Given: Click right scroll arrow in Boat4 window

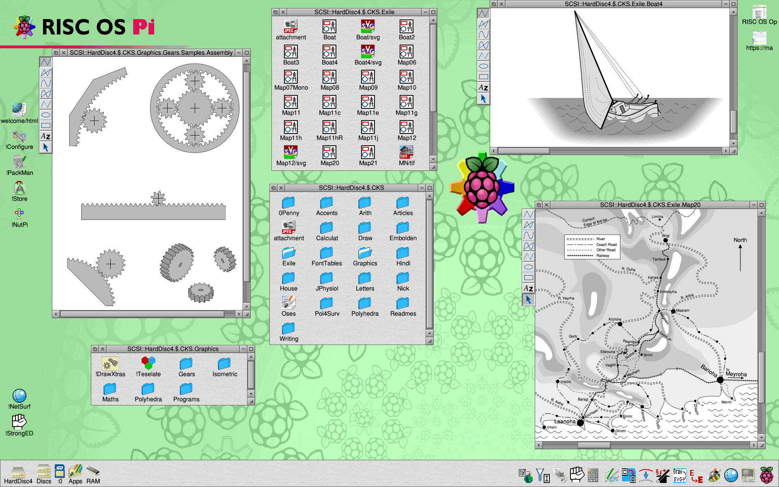Looking at the screenshot, I should coord(726,151).
